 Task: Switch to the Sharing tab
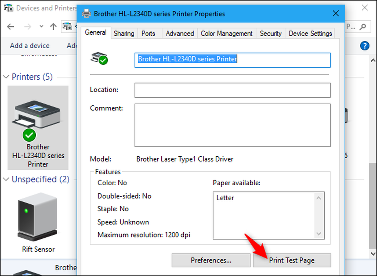point(124,34)
